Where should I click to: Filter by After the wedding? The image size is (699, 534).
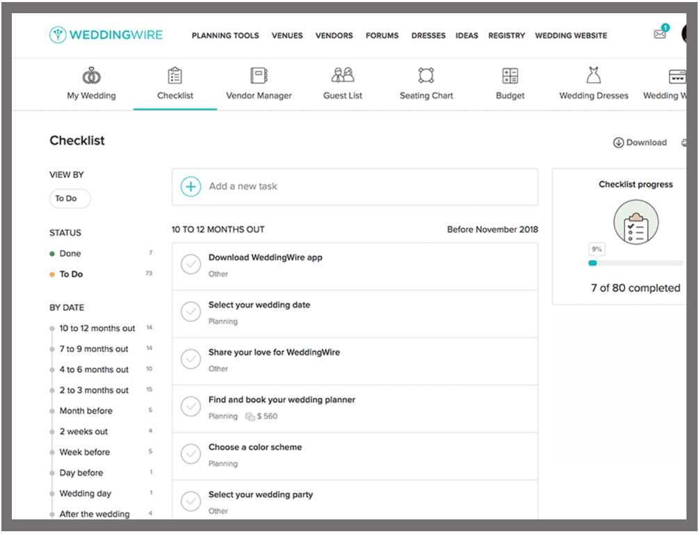(x=95, y=514)
